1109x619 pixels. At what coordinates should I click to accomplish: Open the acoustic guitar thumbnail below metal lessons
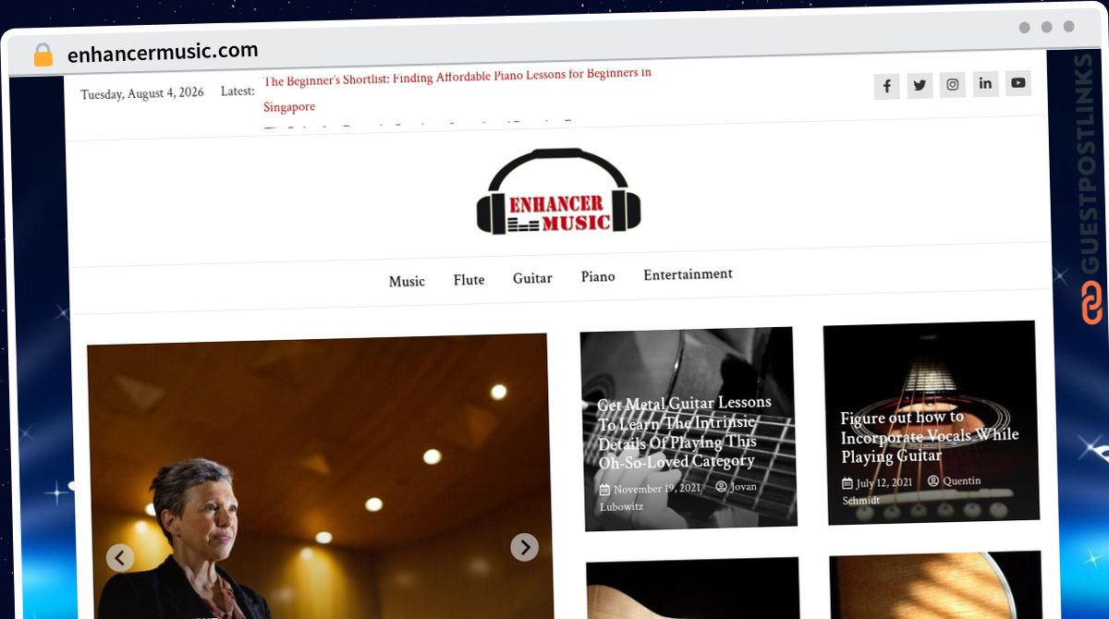(693, 588)
